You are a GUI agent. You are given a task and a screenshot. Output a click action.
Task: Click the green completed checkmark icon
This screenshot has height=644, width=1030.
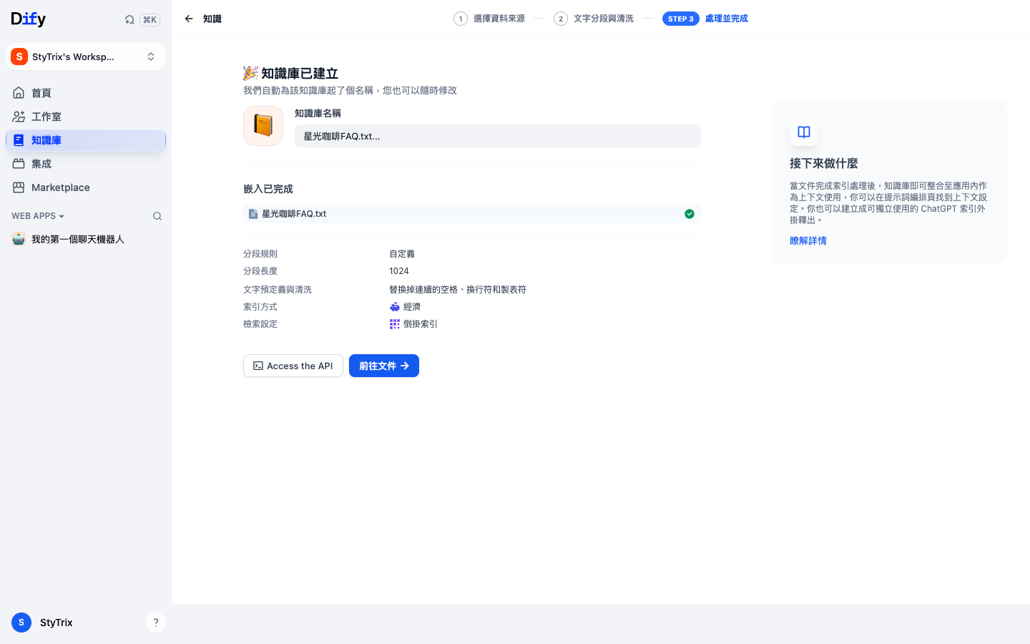[x=690, y=214]
